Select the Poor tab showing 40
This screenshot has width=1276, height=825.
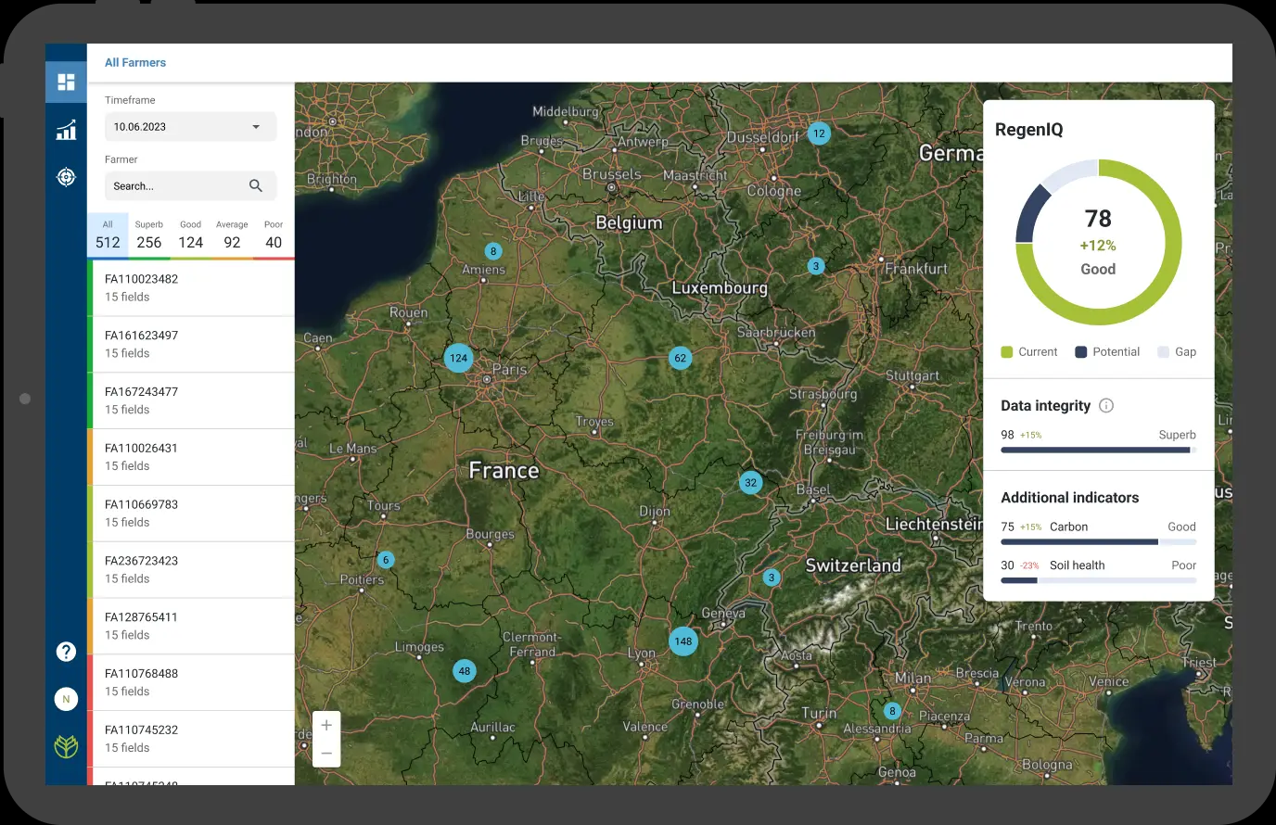pos(274,235)
